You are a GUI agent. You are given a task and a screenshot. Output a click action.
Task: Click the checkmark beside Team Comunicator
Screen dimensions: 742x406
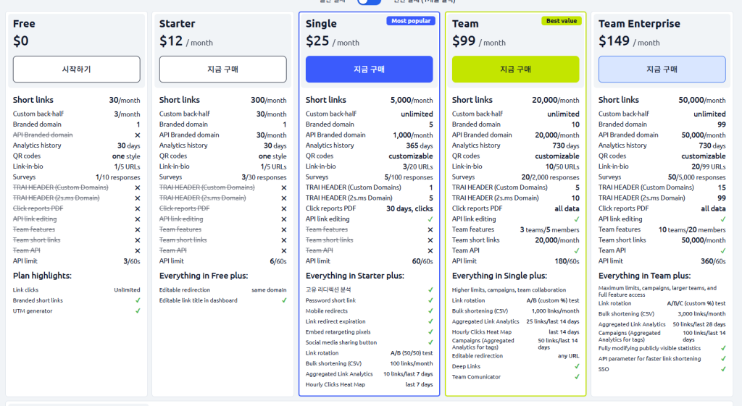pos(577,377)
